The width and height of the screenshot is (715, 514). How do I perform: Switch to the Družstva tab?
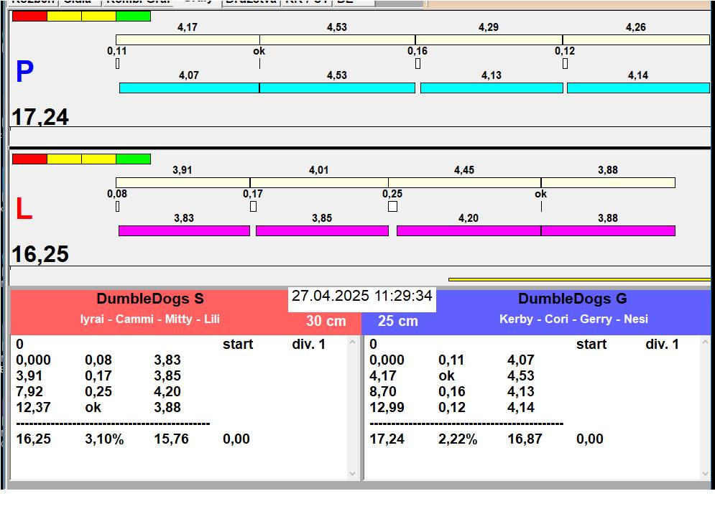pyautogui.click(x=249, y=2)
